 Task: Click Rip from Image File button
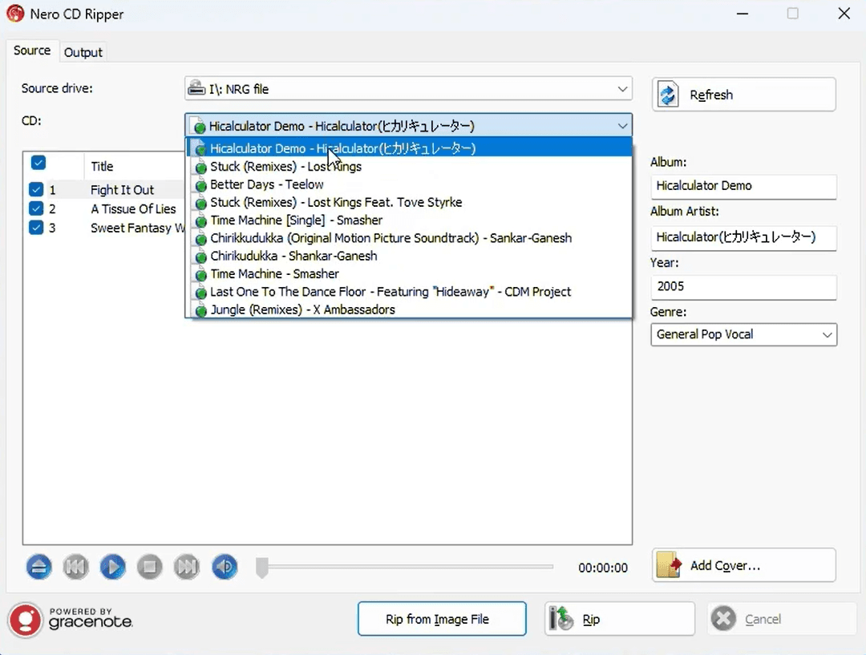click(442, 619)
